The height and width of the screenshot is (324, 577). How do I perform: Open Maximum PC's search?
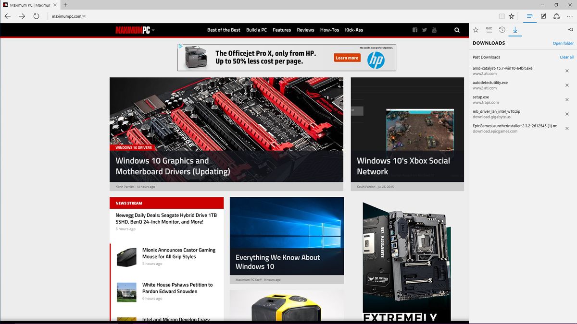click(456, 30)
